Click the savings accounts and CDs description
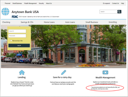The image size is (128, 97). click(63, 83)
